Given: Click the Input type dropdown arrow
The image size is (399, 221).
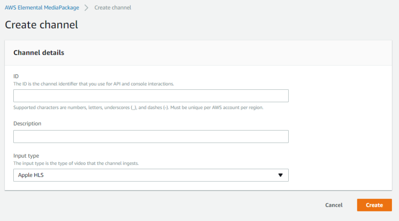Looking at the screenshot, I should [x=280, y=175].
